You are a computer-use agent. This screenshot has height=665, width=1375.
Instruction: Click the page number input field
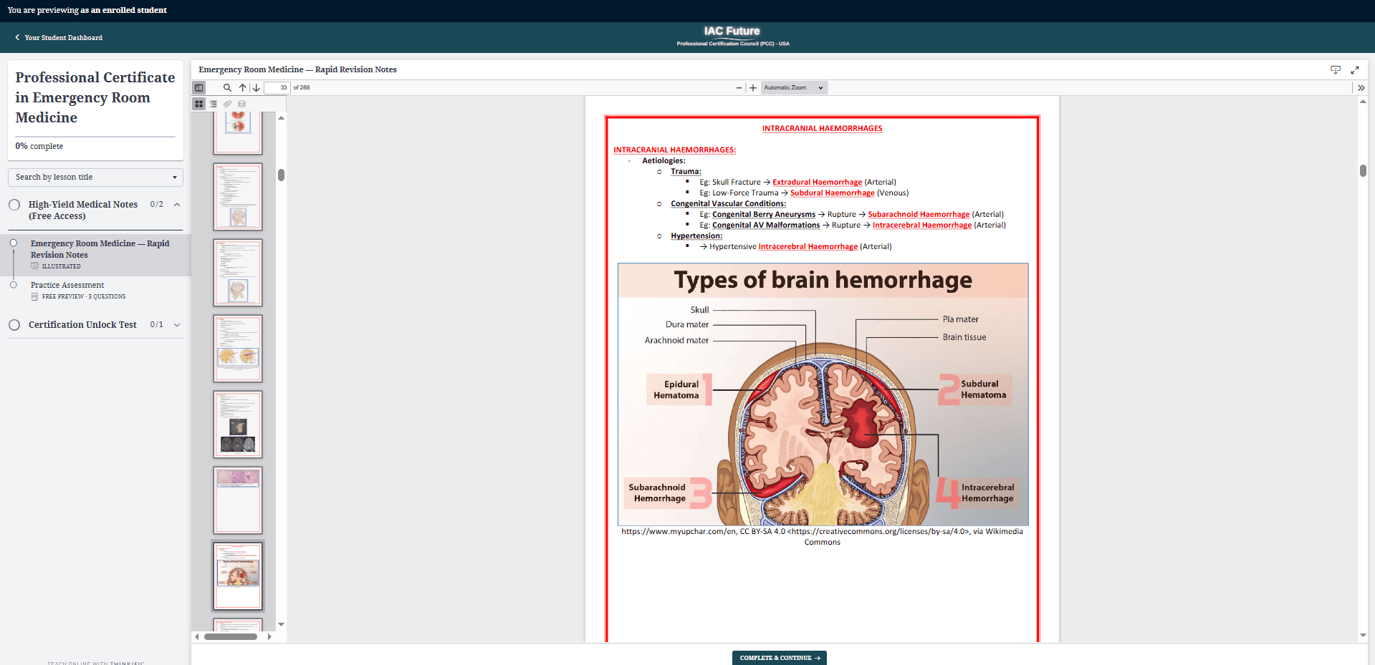(277, 88)
